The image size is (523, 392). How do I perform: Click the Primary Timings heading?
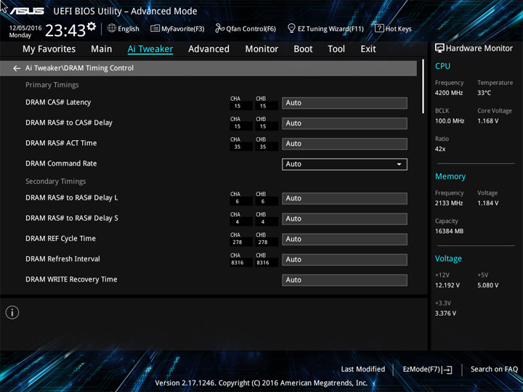coord(52,85)
